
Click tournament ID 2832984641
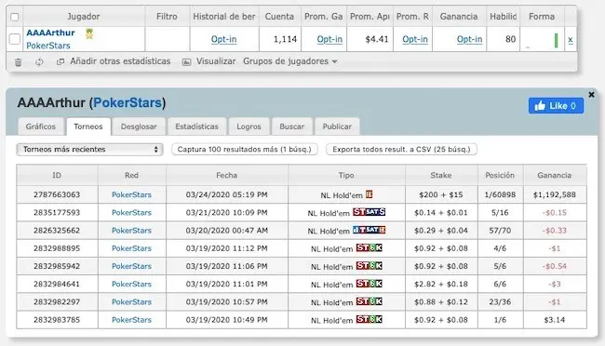click(x=57, y=284)
